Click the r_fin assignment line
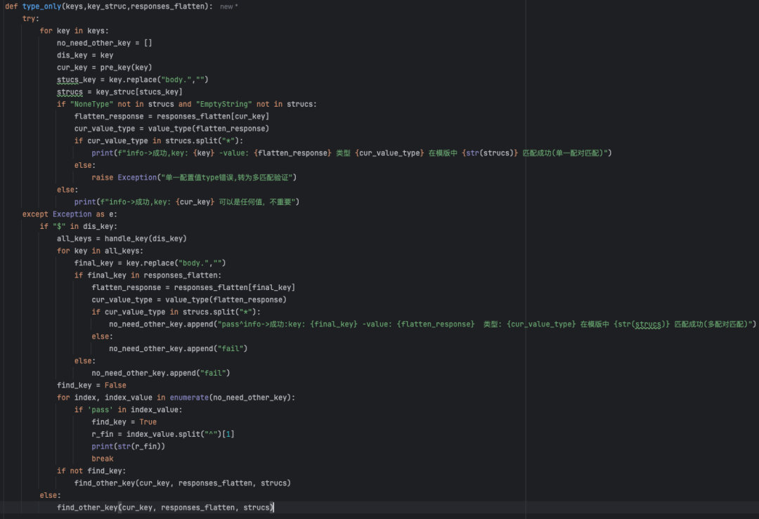 click(x=163, y=434)
